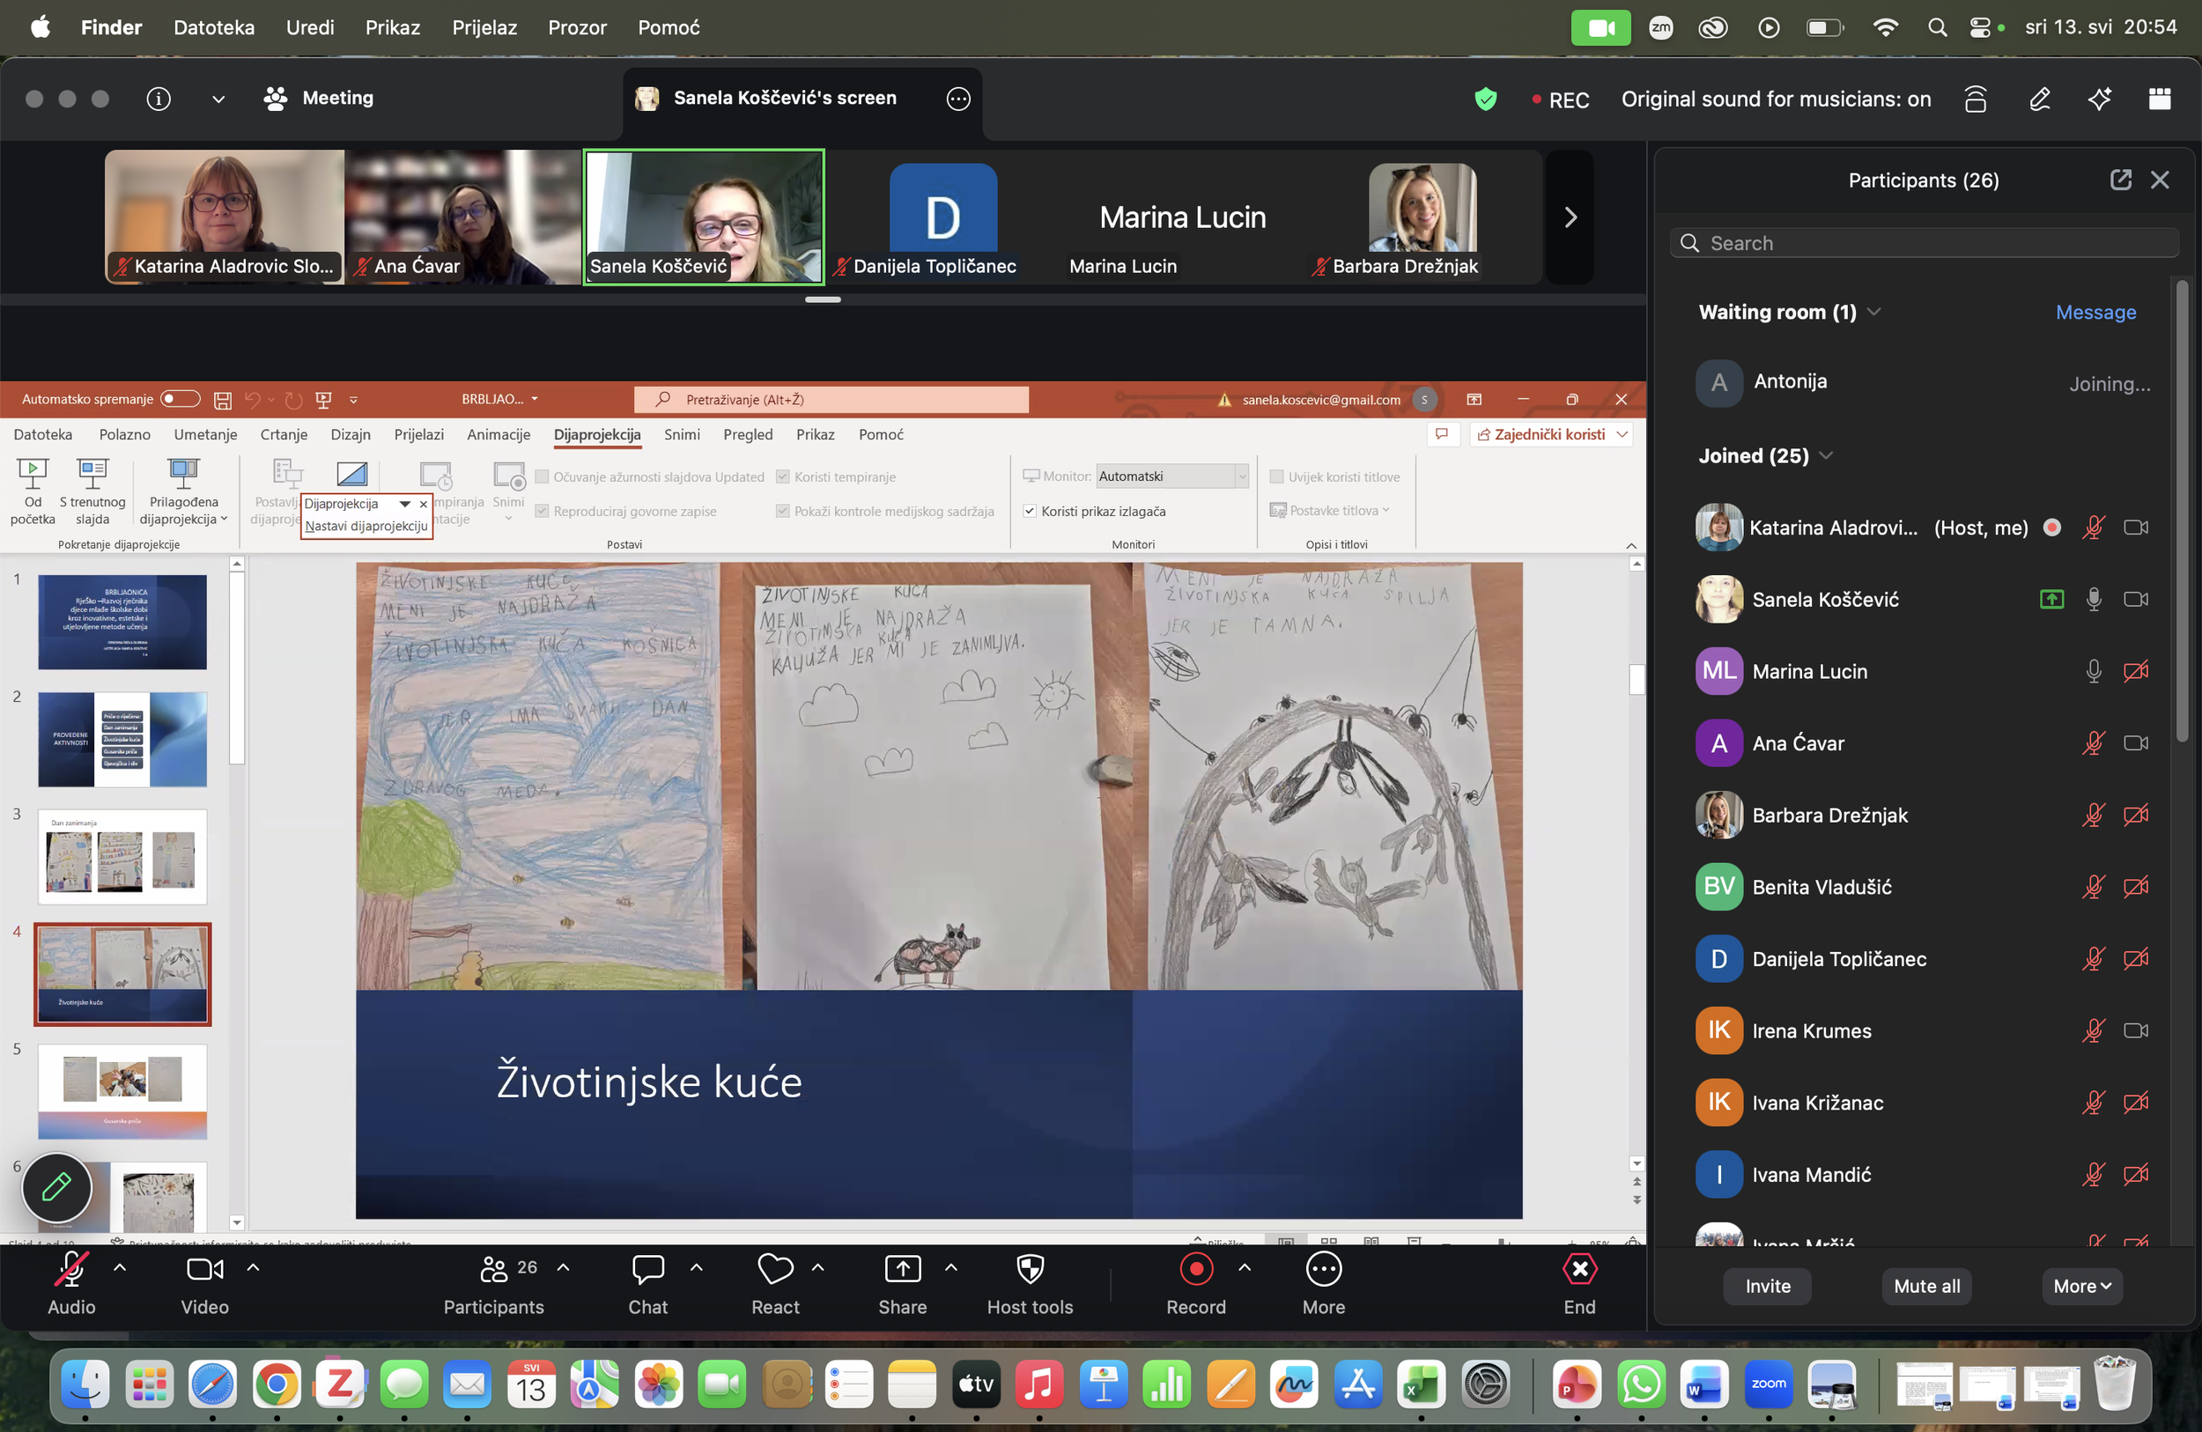Click the floating green annotation pen
This screenshot has width=2202, height=1432.
(x=56, y=1187)
